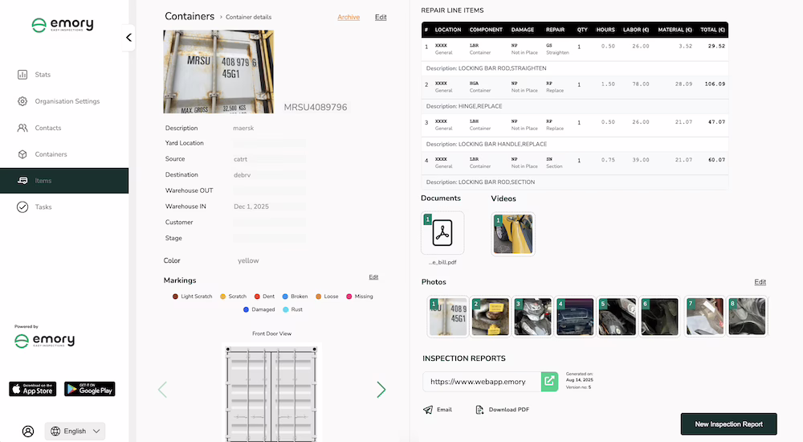Click the New Inspection Report button

728,424
